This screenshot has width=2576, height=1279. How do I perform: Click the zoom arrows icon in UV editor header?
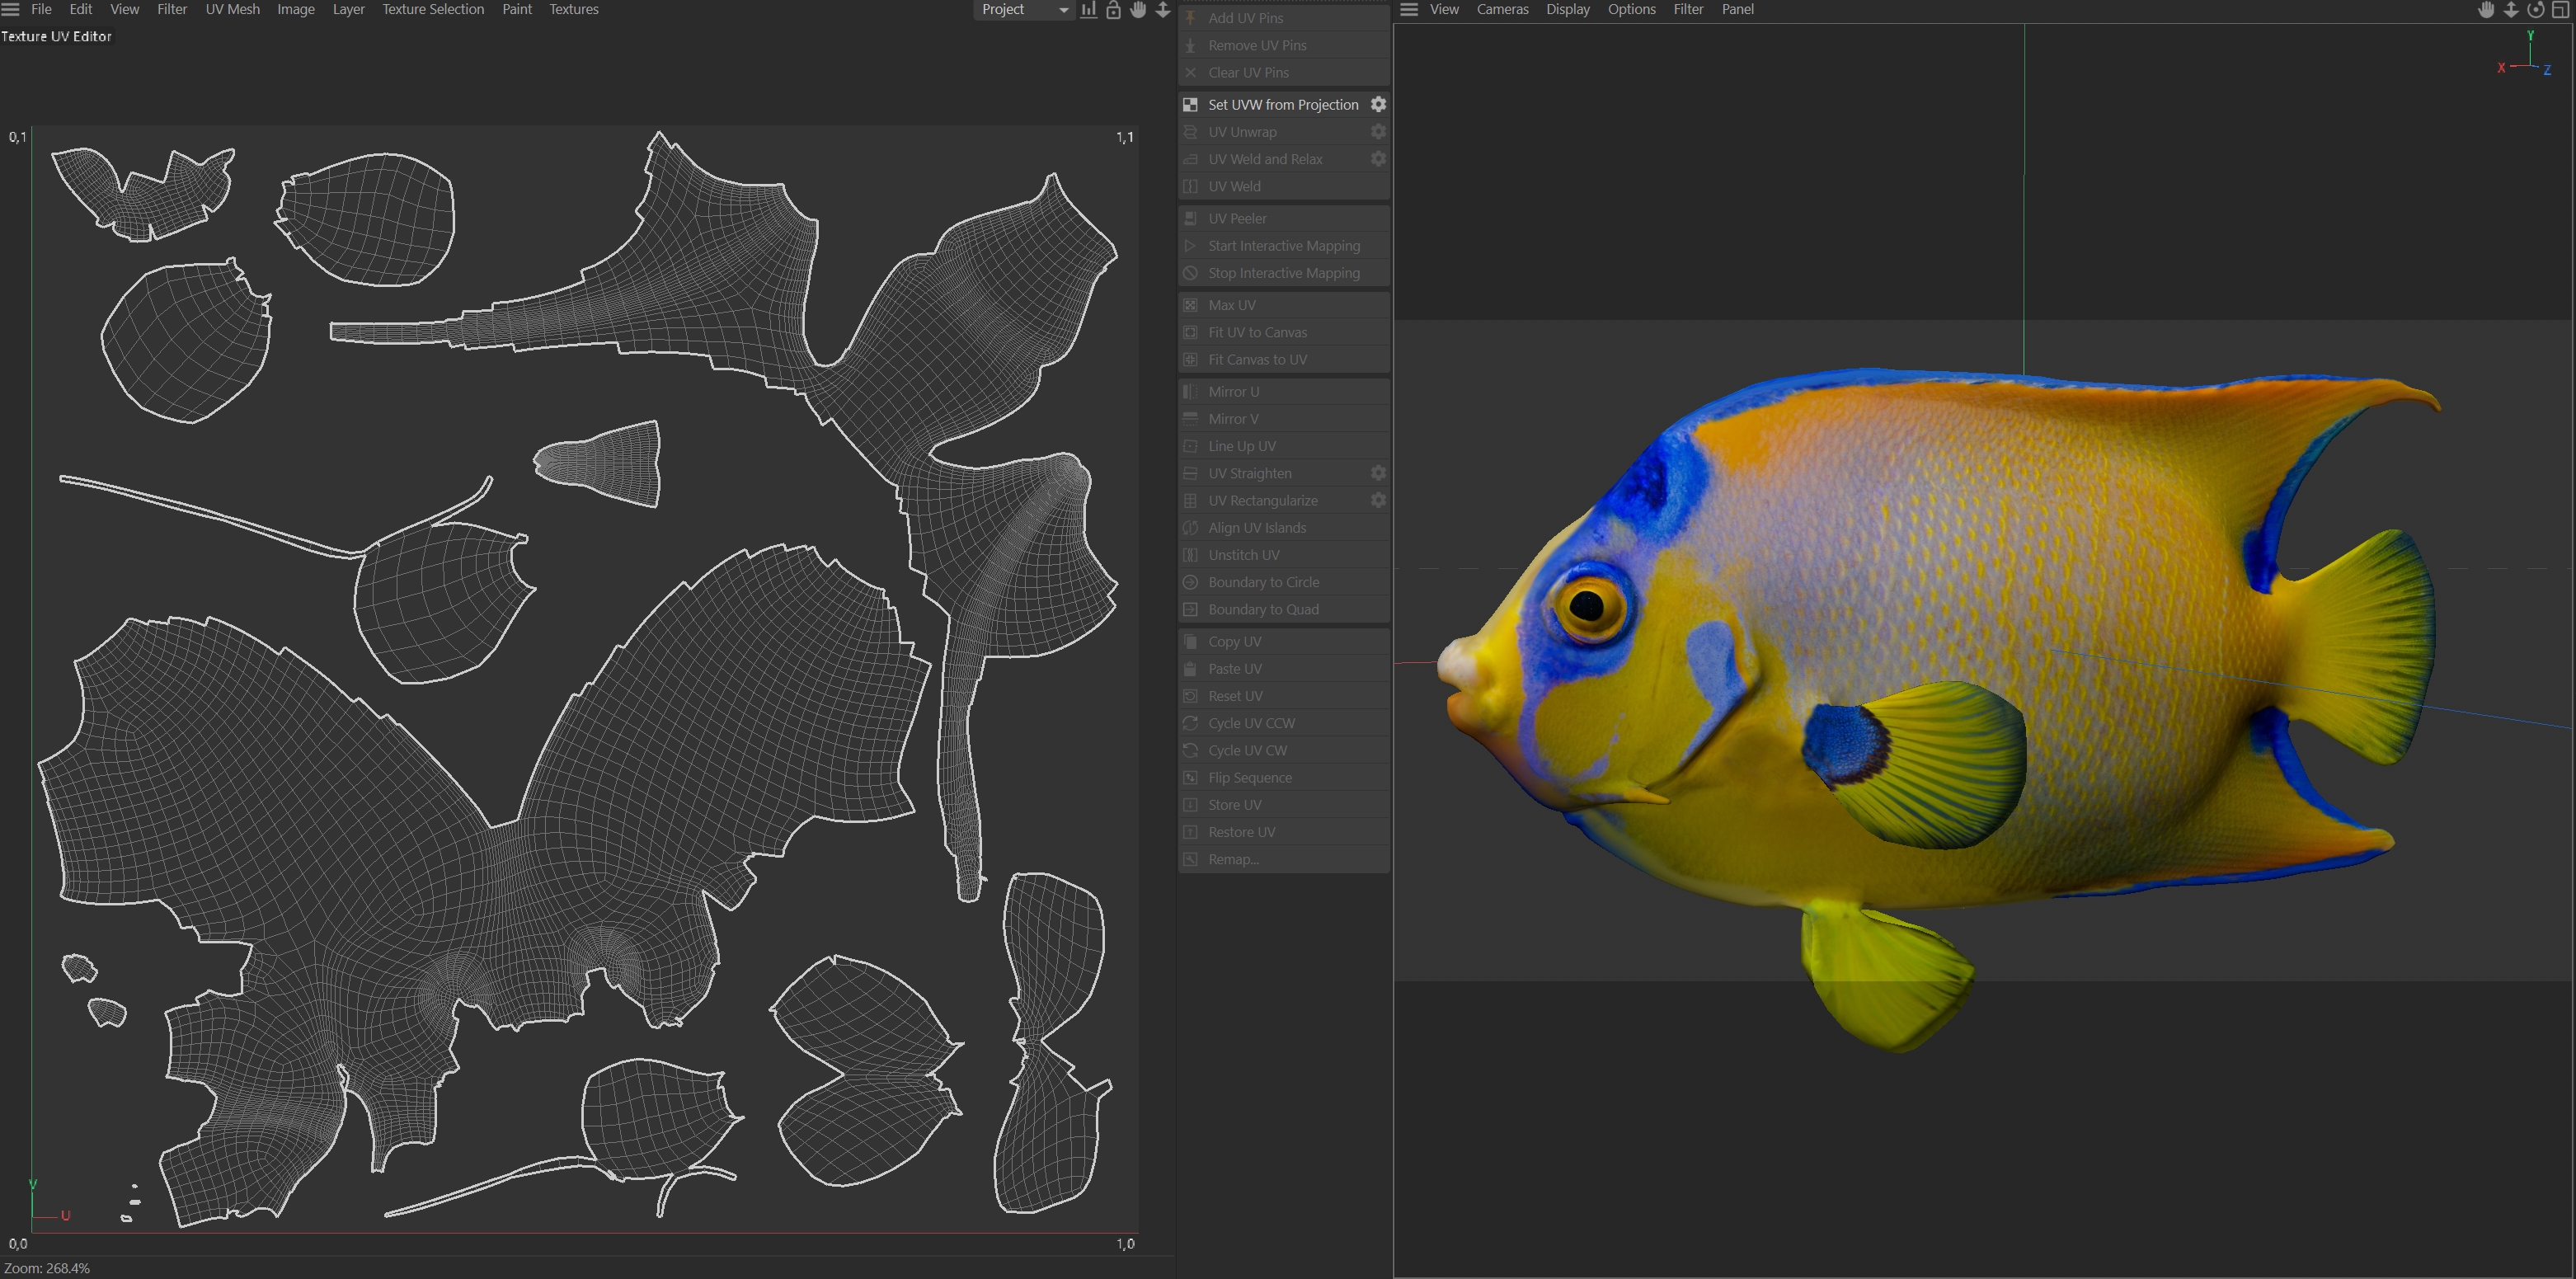tap(1163, 10)
